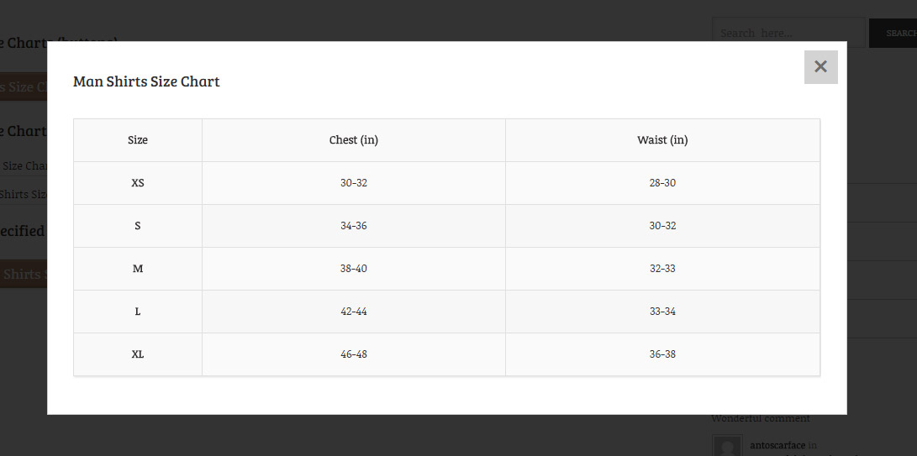Select the XS size row label

[138, 183]
